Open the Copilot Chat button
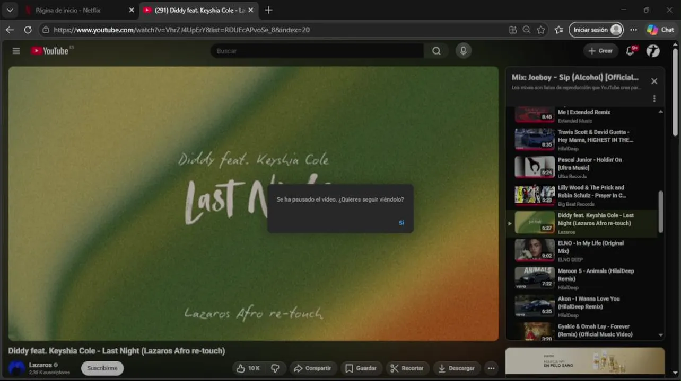This screenshot has height=381, width=681. coord(660,30)
